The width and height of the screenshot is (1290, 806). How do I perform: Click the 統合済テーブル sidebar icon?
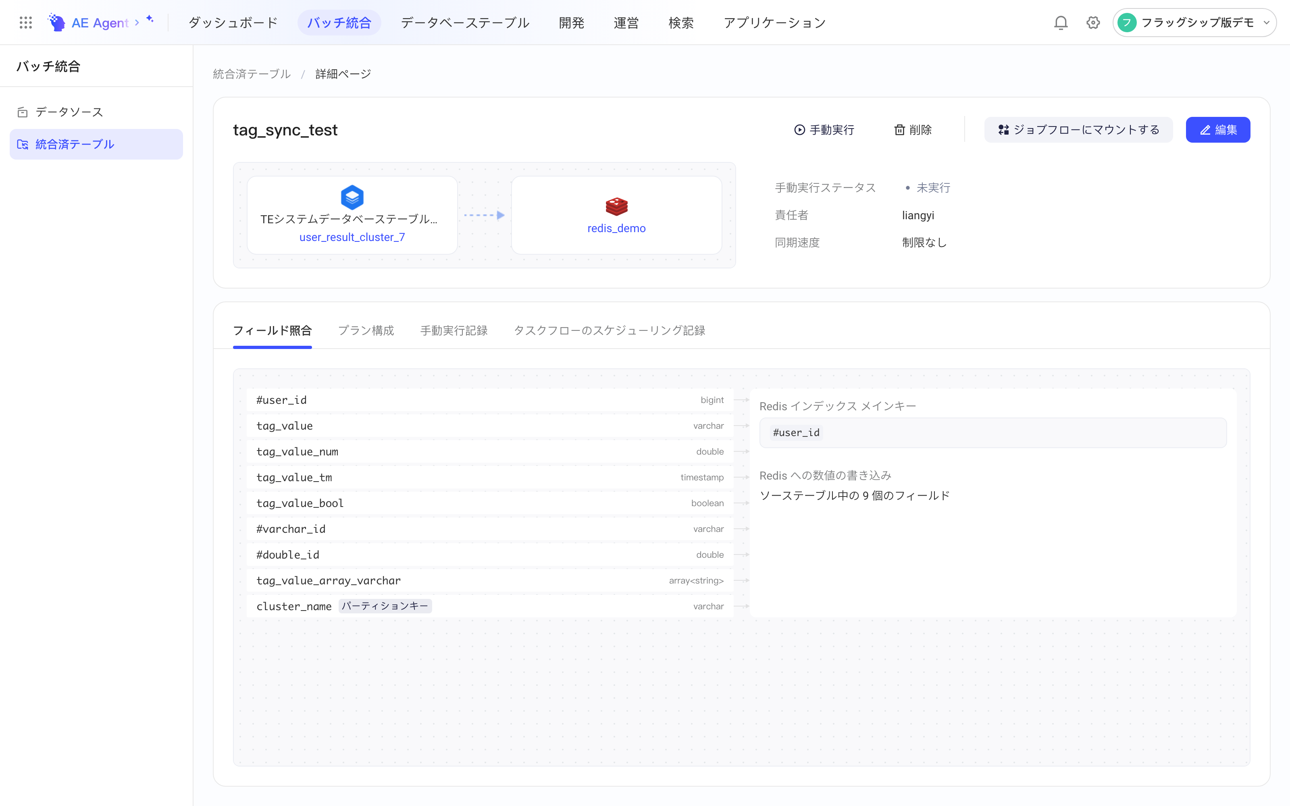pyautogui.click(x=23, y=144)
